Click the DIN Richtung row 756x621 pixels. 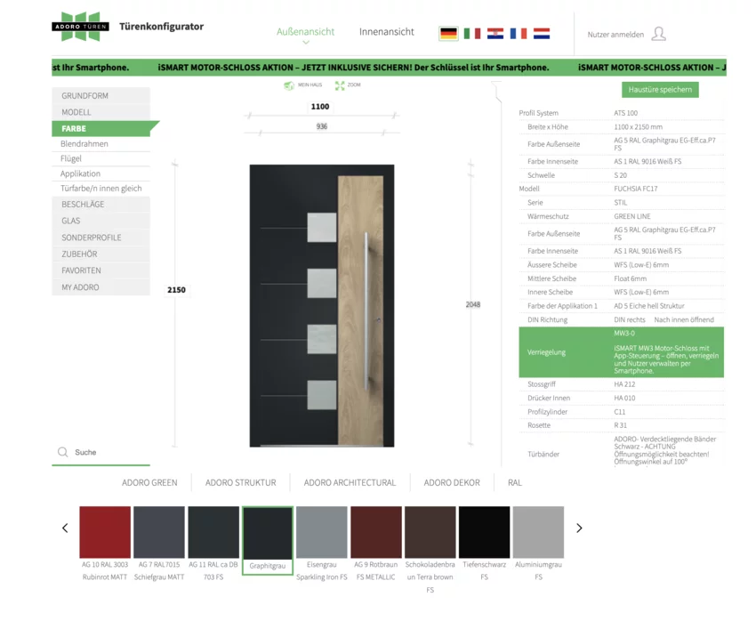(621, 319)
